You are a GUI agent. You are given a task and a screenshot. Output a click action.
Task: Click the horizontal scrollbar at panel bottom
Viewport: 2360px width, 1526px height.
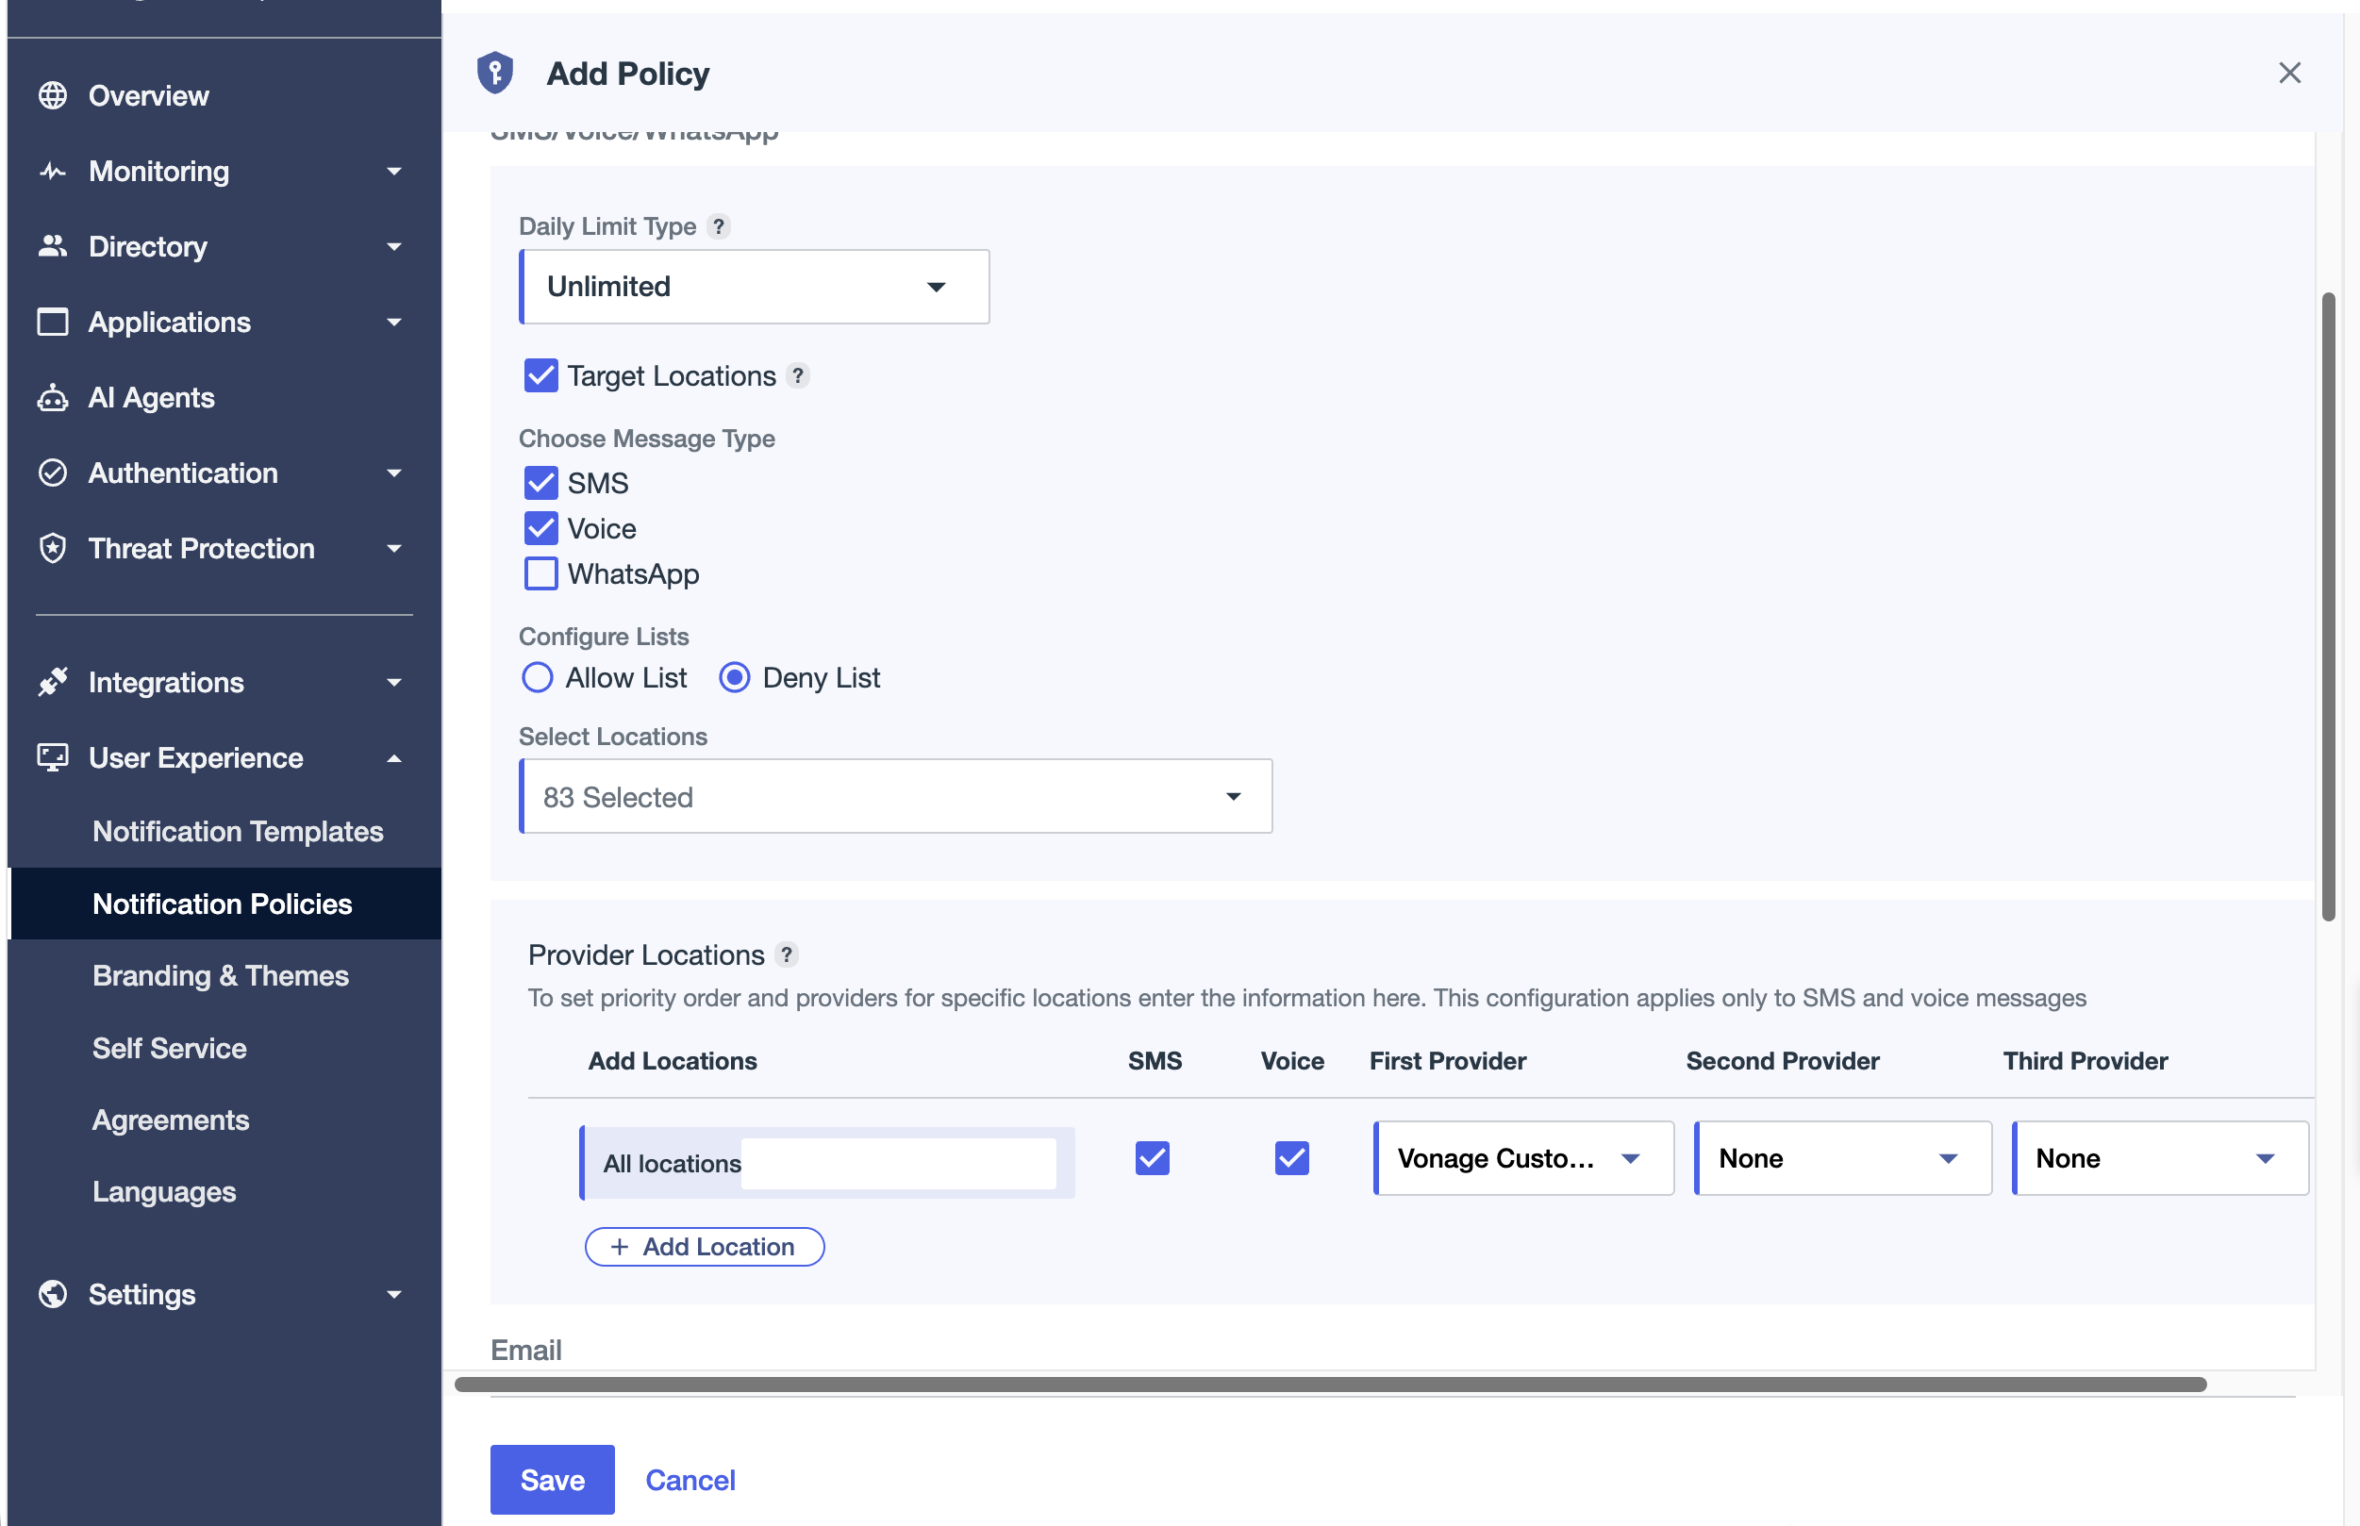click(1331, 1385)
